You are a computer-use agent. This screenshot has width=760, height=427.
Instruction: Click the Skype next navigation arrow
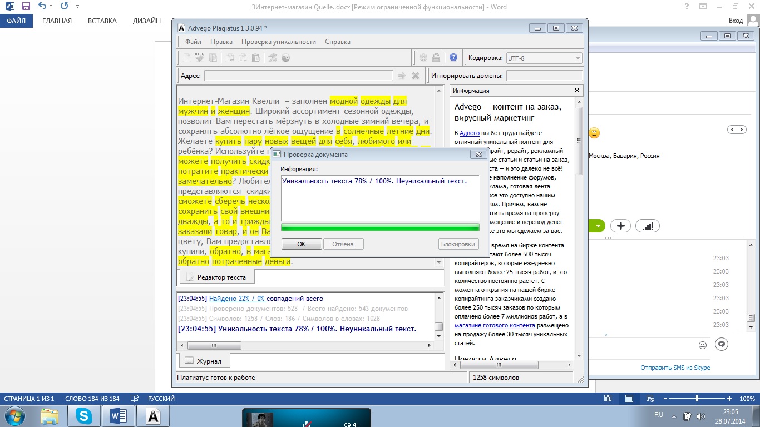tap(743, 130)
